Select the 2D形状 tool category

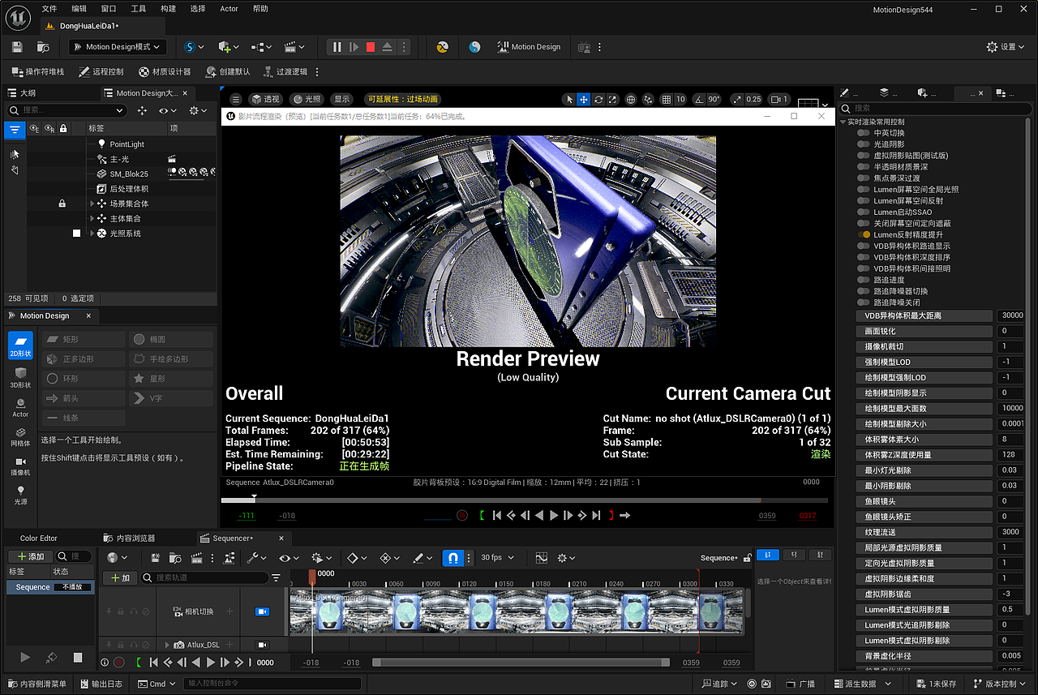click(x=20, y=346)
